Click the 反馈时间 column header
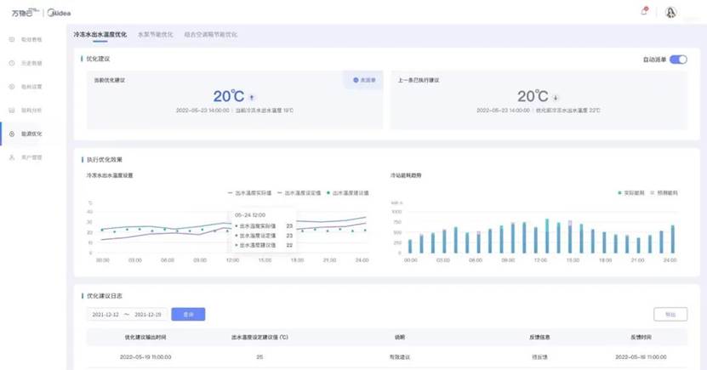Screen dimensions: 707x370 click(x=641, y=337)
